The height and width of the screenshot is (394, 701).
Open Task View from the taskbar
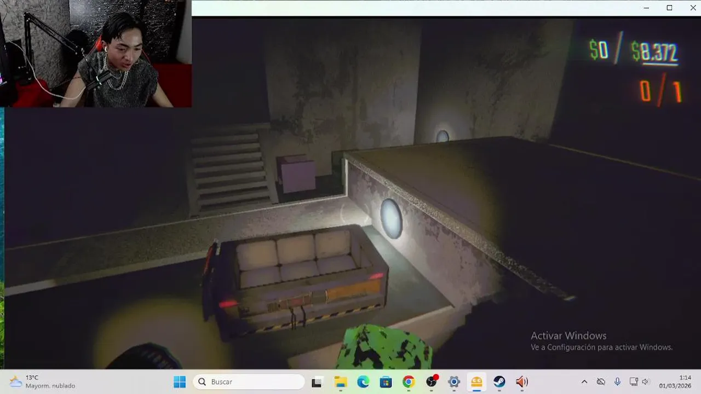click(x=317, y=382)
